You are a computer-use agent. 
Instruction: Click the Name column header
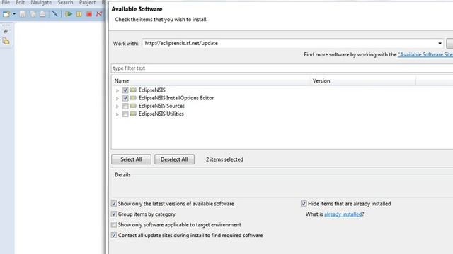pos(211,81)
